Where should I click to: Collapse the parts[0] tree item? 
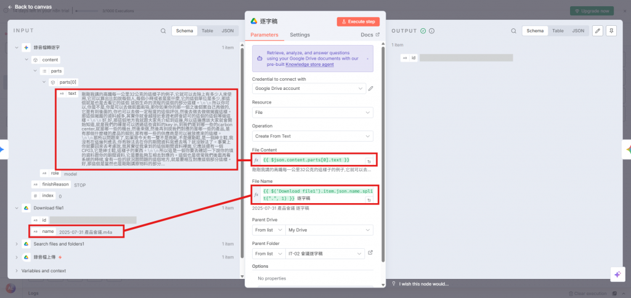pyautogui.click(x=44, y=83)
